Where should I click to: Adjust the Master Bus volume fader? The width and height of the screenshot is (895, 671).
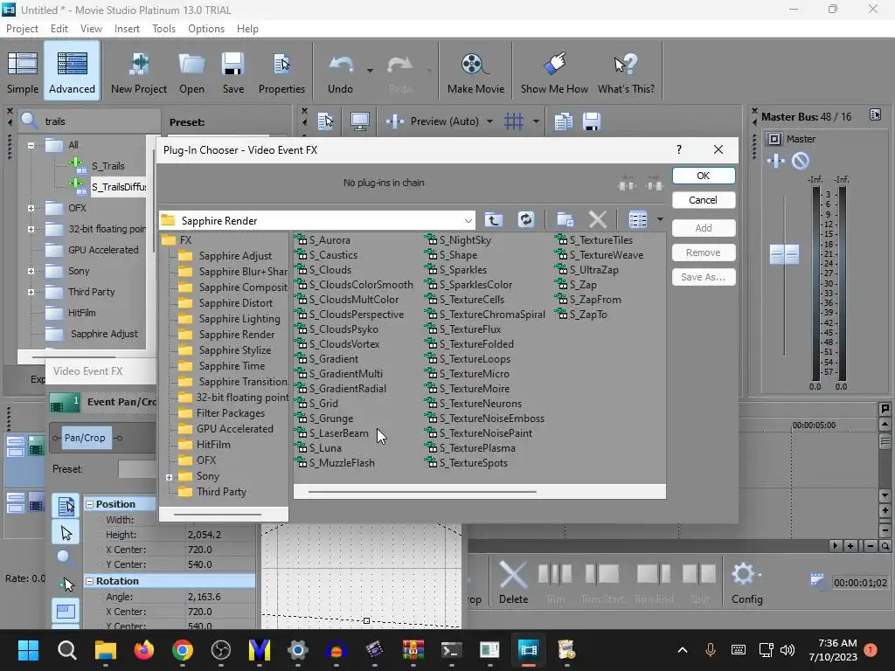click(784, 254)
